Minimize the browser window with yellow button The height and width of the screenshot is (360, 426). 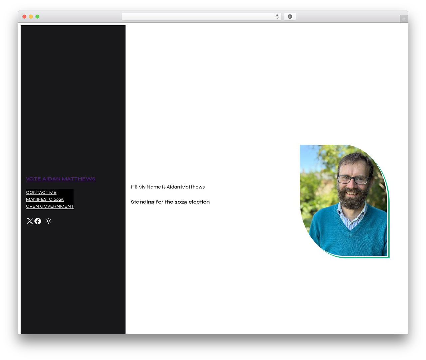click(x=31, y=17)
